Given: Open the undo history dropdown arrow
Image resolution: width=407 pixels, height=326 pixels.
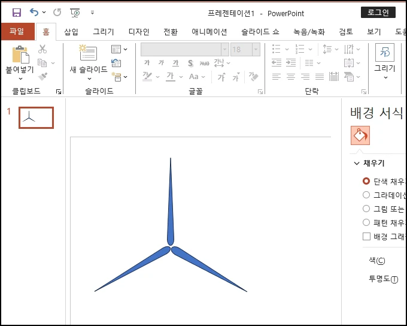Looking at the screenshot, I should (x=44, y=12).
